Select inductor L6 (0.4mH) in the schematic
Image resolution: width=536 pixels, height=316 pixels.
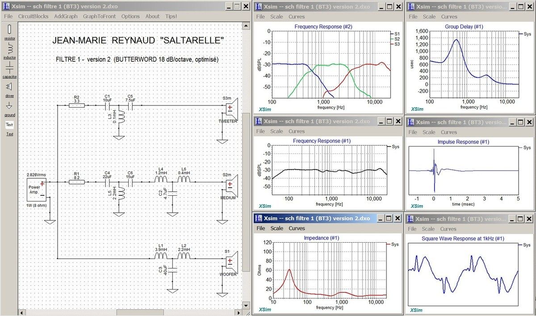coord(184,180)
